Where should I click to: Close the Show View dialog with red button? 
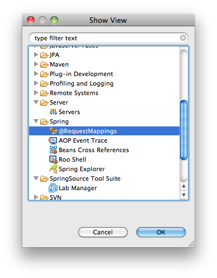click(31, 20)
